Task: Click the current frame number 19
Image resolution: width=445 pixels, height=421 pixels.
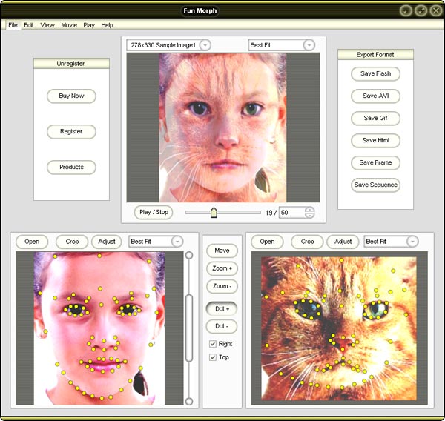Action: [x=268, y=213]
